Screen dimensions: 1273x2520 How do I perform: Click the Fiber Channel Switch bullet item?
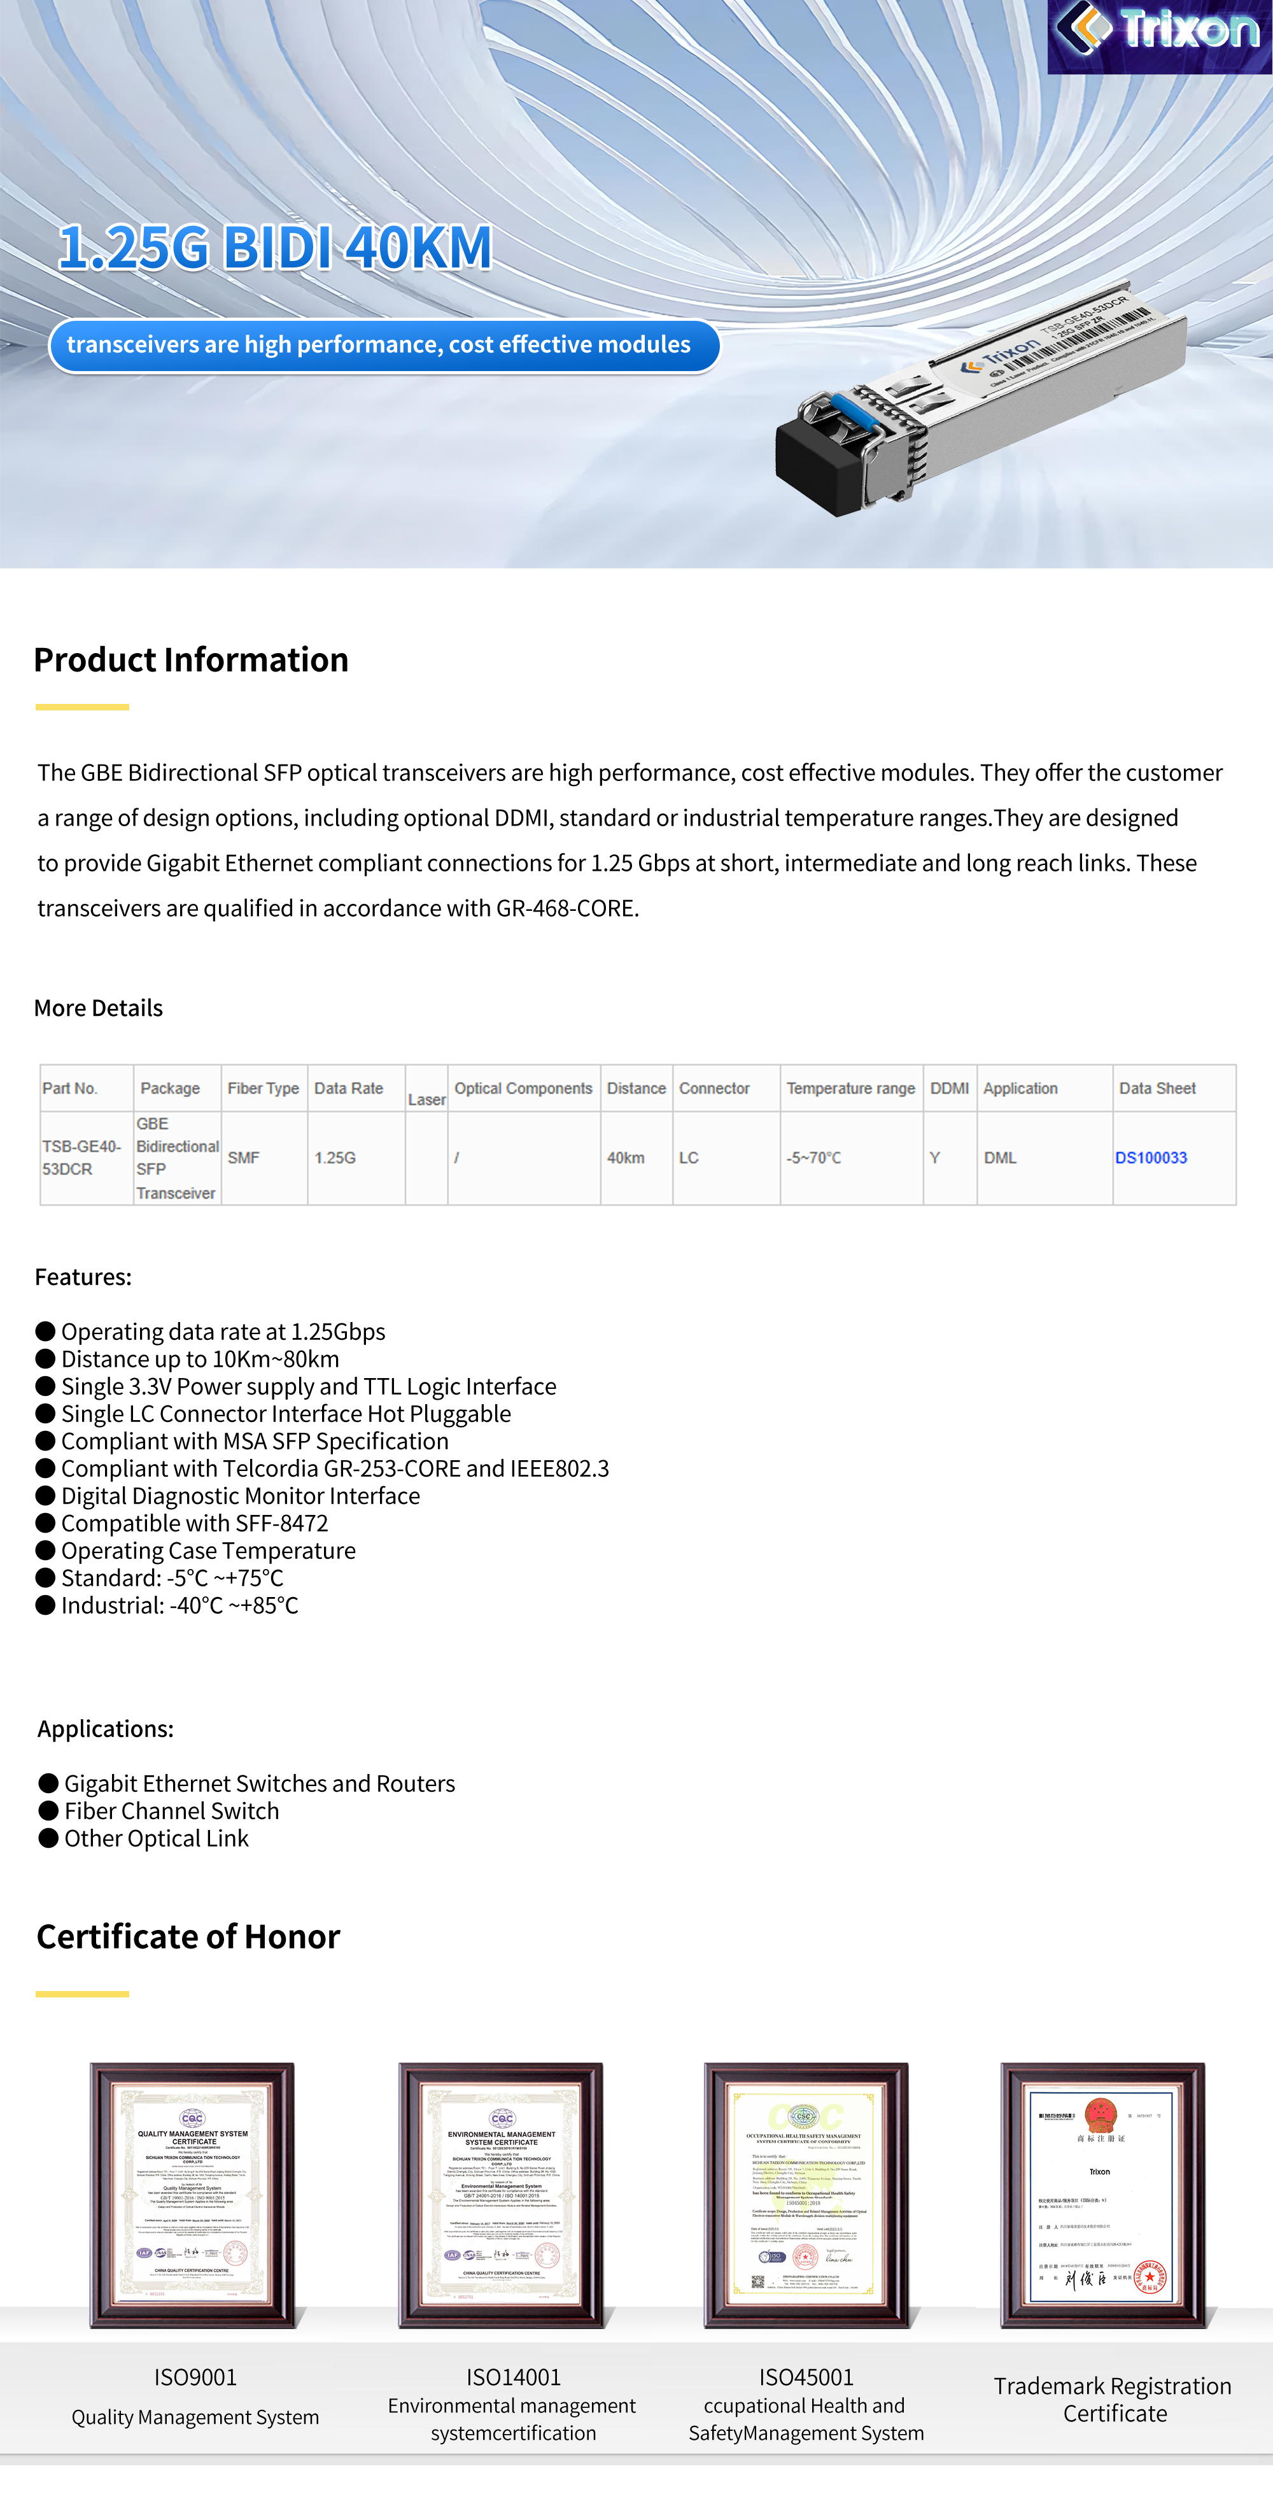(x=171, y=1812)
